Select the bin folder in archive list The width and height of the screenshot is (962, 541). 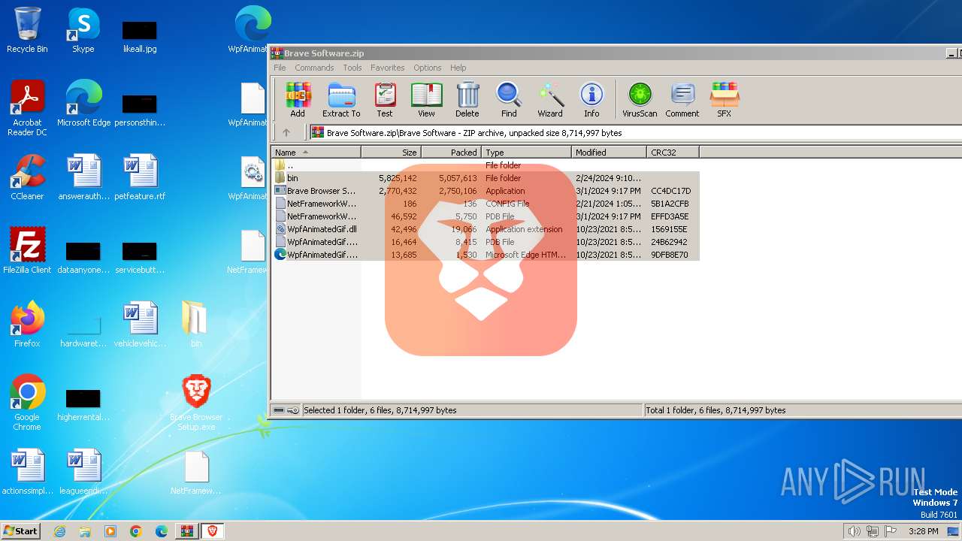[486, 178]
